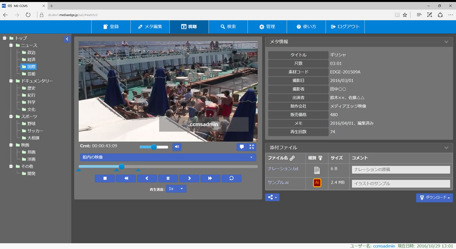456x249 pixels.
Task: Click the download icon beside 種別
Action: click(x=320, y=158)
